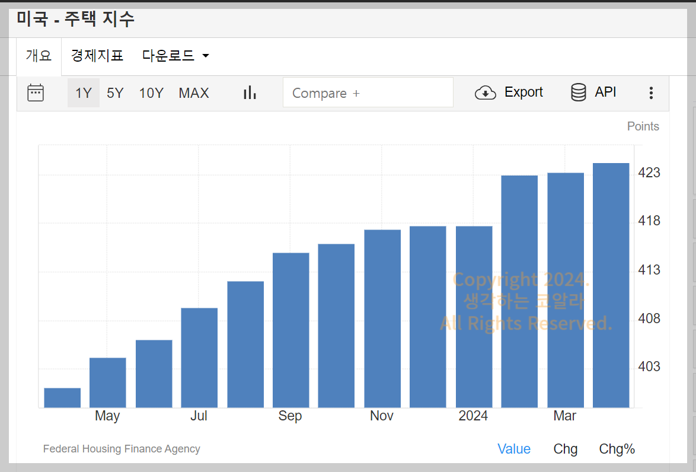Show the Chg view of chart
Image resolution: width=696 pixels, height=472 pixels.
point(565,449)
